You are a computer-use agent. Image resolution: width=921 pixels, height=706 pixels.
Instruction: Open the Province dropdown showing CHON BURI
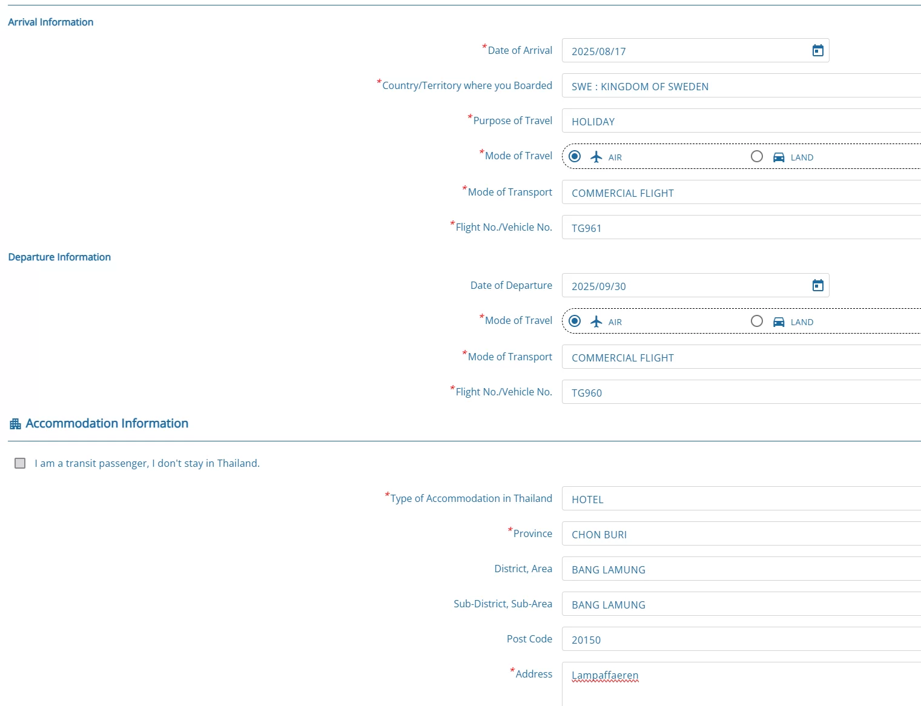pyautogui.click(x=740, y=534)
